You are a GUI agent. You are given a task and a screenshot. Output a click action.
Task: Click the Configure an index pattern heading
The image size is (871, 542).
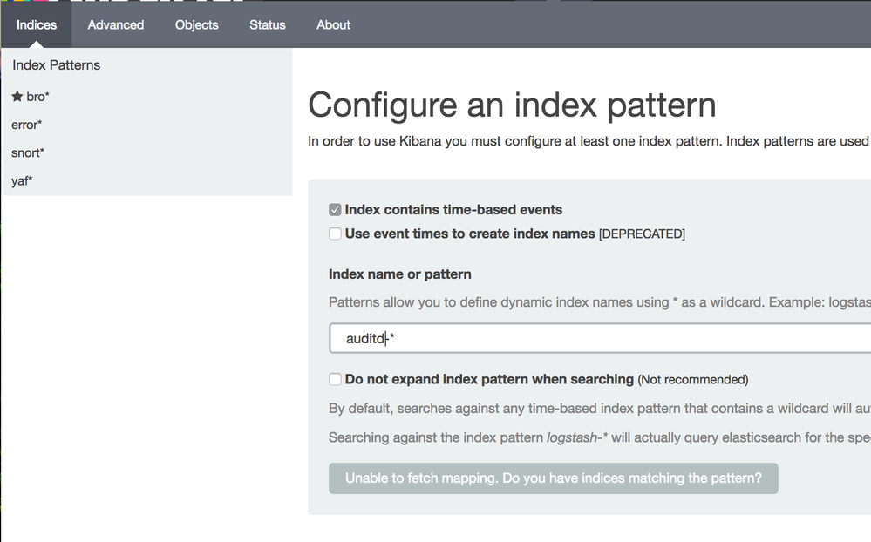pos(512,105)
